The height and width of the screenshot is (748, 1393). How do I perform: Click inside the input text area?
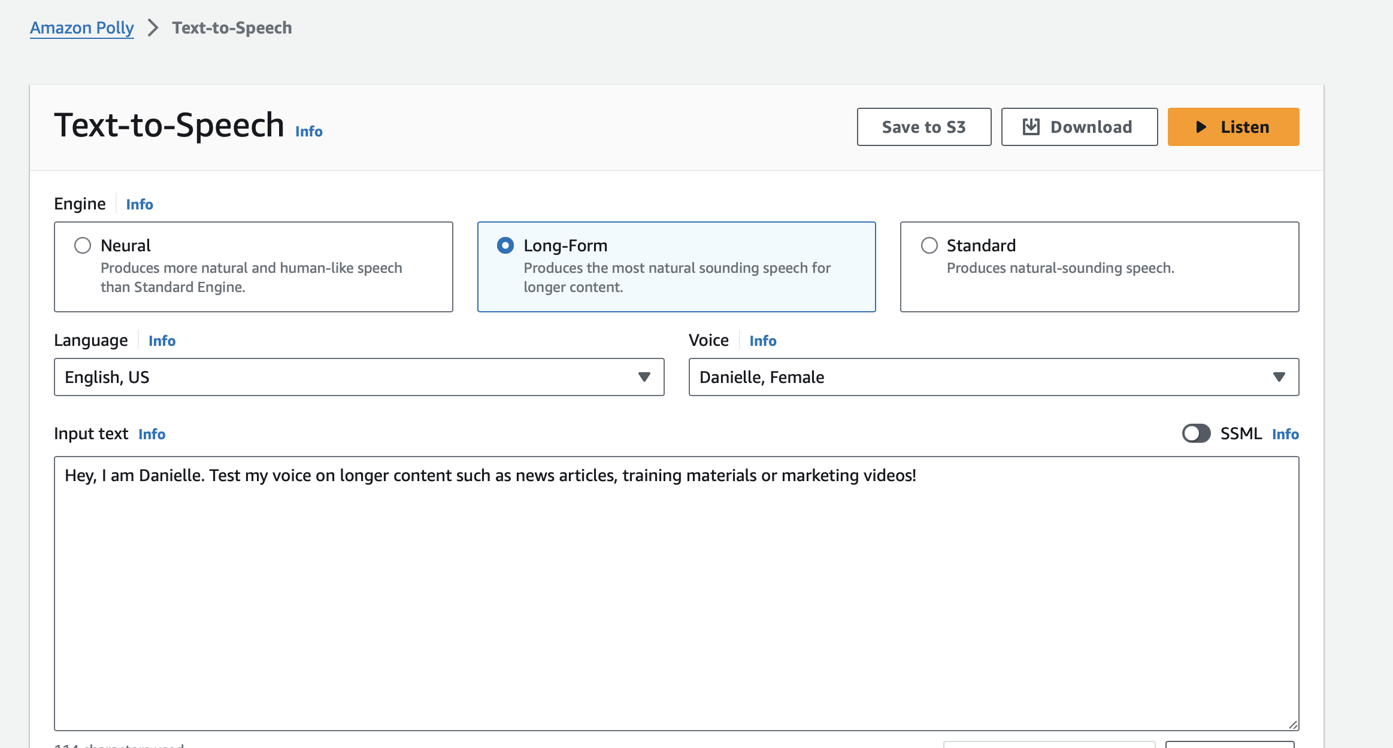point(677,593)
